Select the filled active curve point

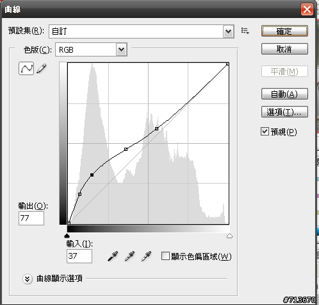coord(92,175)
